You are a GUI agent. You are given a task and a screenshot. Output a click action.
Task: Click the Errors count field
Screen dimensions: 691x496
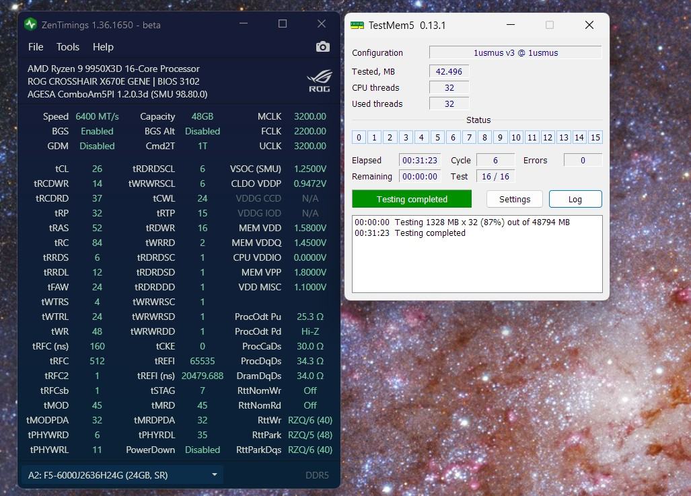tap(583, 160)
